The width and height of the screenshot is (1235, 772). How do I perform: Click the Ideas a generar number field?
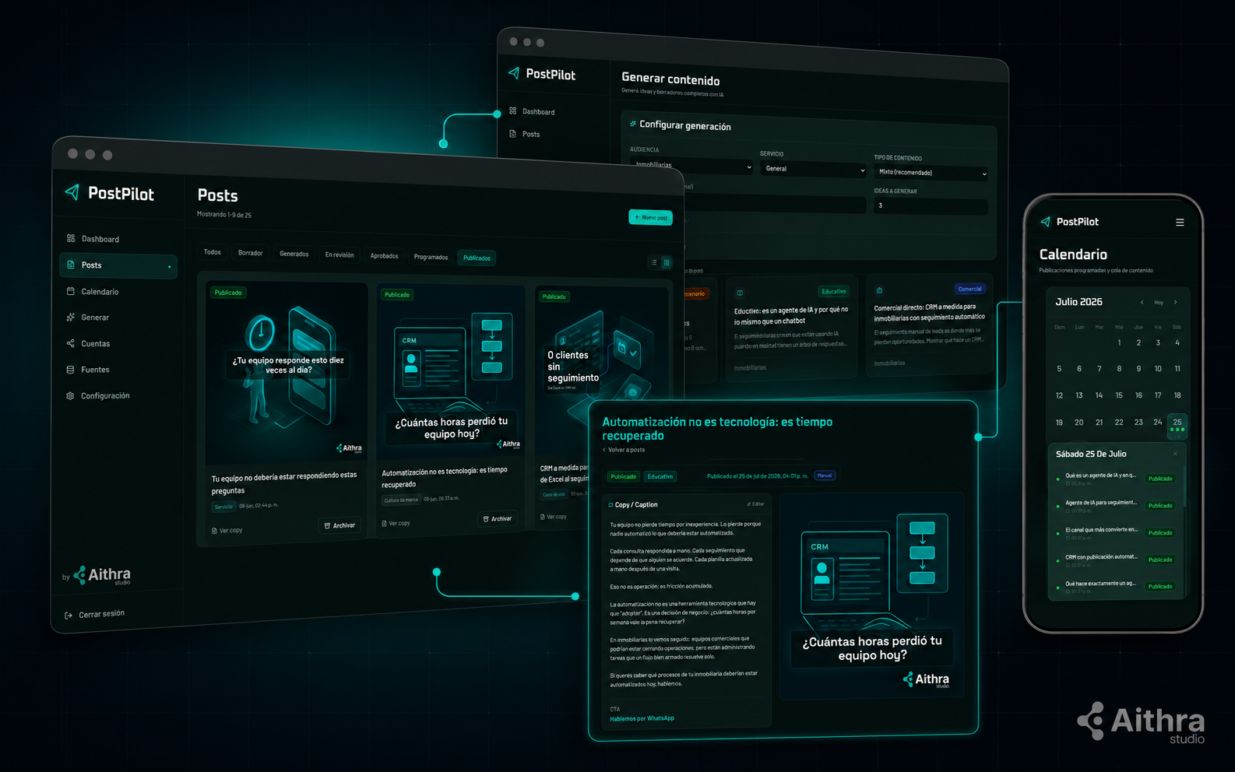[x=931, y=206]
